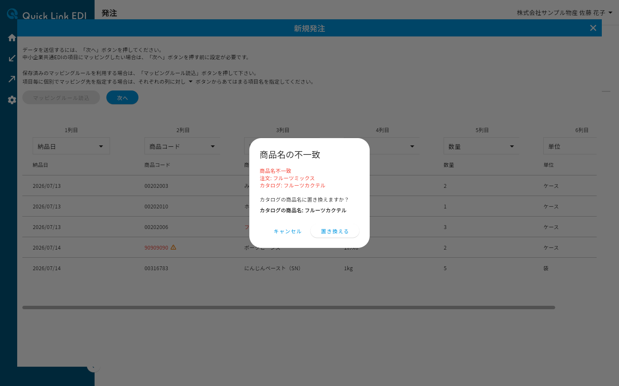Click the 6列目 column label
Viewport: 619px width, 386px height.
point(582,130)
